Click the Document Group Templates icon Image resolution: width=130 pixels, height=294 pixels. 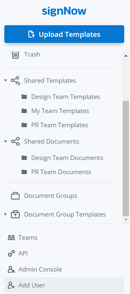coord(15,214)
